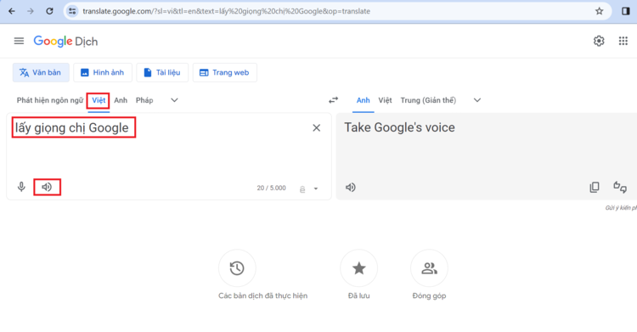
Task: Click the browser forward arrow
Action: tap(31, 11)
